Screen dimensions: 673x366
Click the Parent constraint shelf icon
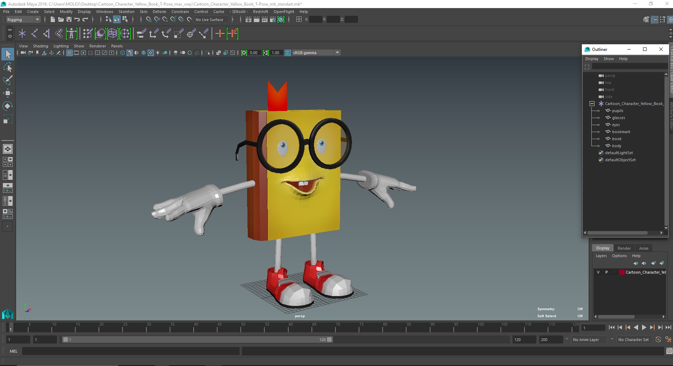point(141,34)
